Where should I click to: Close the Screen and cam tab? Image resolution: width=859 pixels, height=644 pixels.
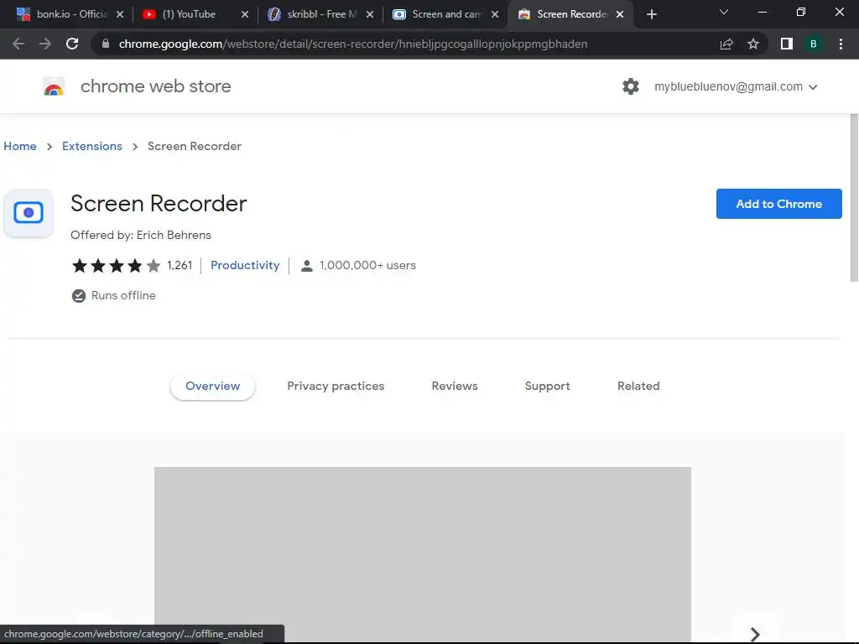(495, 14)
